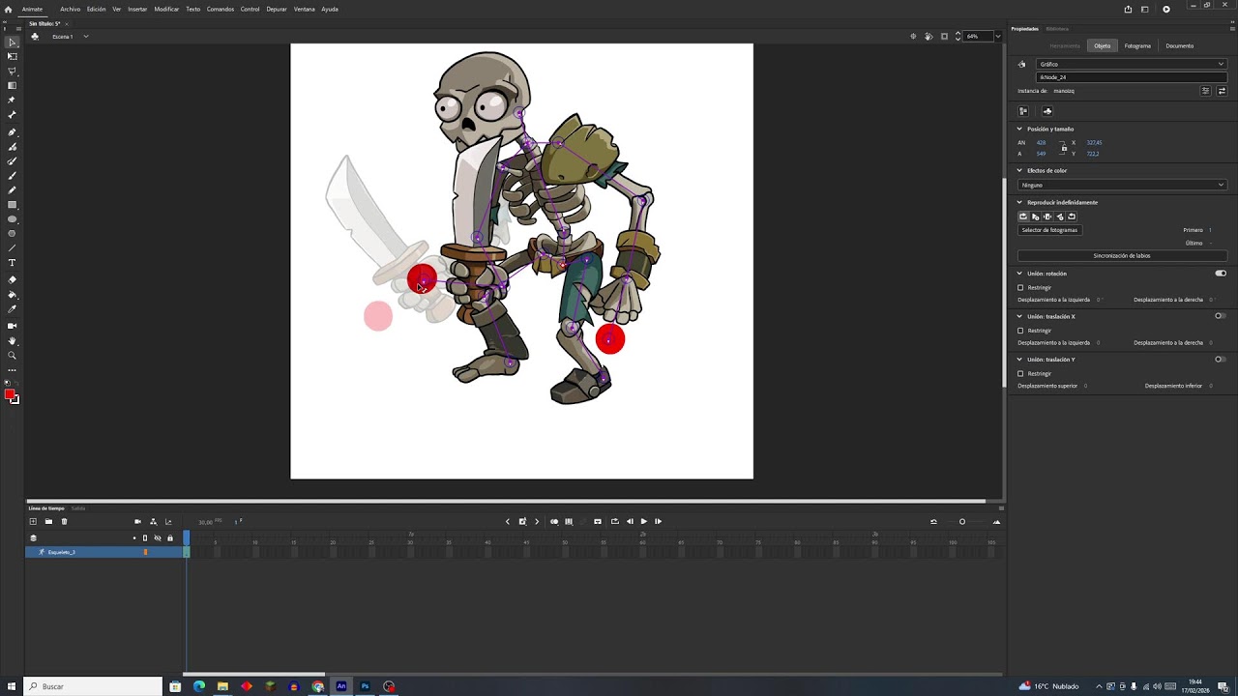Select the Eyedropper tool
The width and height of the screenshot is (1238, 696).
click(12, 309)
